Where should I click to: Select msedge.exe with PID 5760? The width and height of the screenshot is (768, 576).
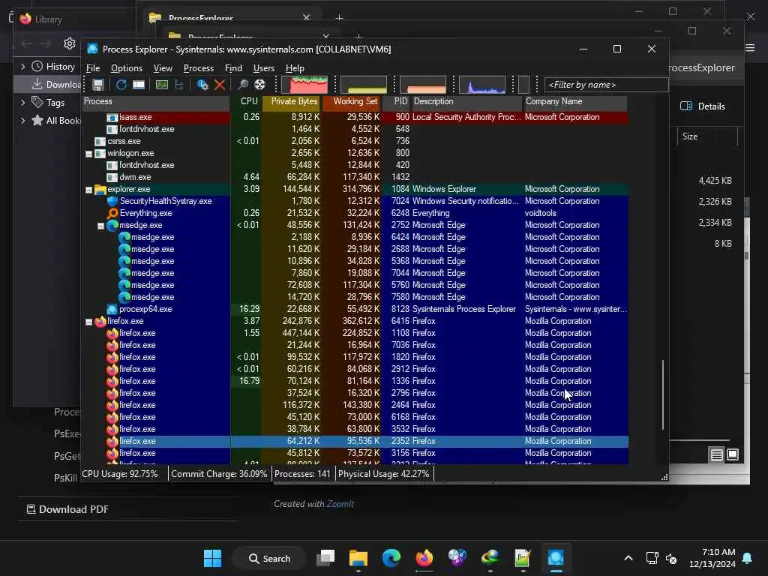(x=355, y=285)
